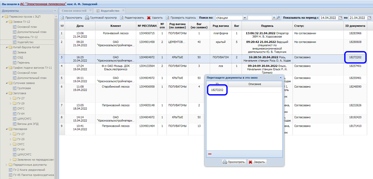Image resolution: width=373 pixels, height=179 pixels.
Task: Close the Список новостей tab
Action: tap(90, 11)
